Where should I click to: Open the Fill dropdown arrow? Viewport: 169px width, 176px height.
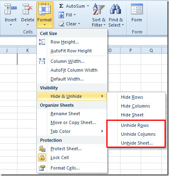(x=74, y=15)
